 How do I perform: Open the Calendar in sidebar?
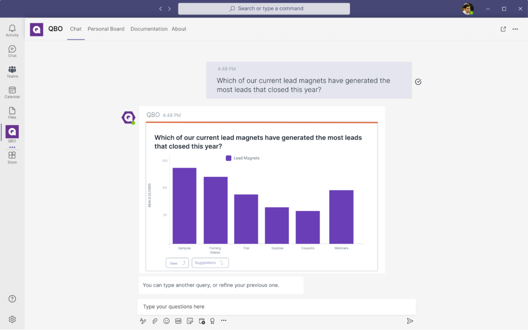click(x=12, y=92)
